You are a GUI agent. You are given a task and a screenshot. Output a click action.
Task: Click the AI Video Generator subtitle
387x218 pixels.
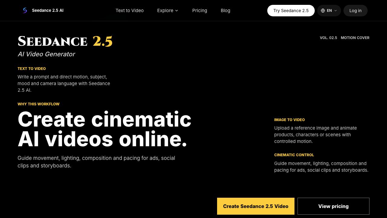point(46,54)
